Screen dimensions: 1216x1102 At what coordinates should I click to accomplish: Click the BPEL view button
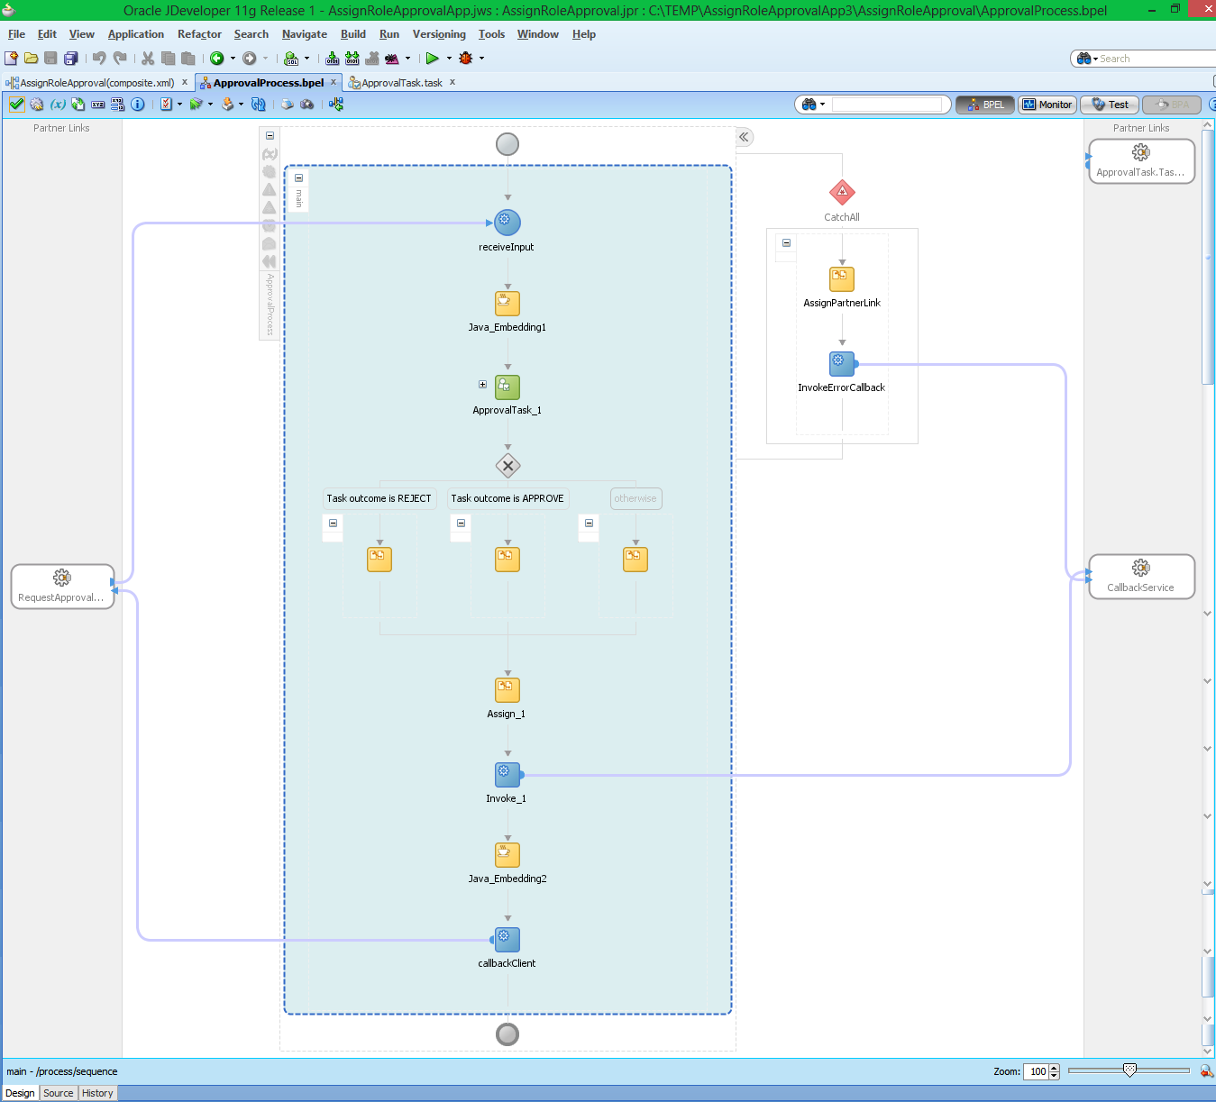tap(985, 105)
